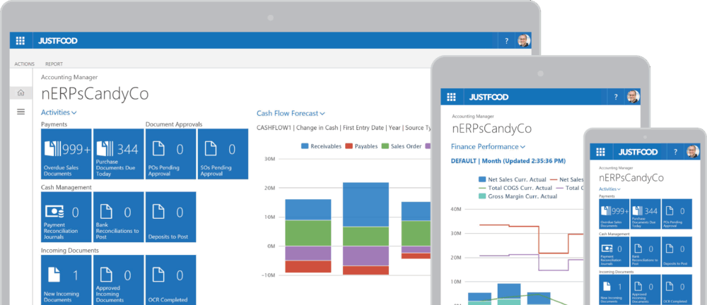The height and width of the screenshot is (305, 707).
Task: Click the help question mark on laptop
Action: coord(506,41)
